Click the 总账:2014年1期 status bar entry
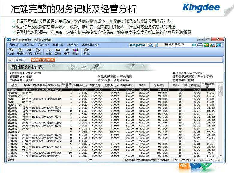Screen dimensions: 234x173 coord(184,160)
